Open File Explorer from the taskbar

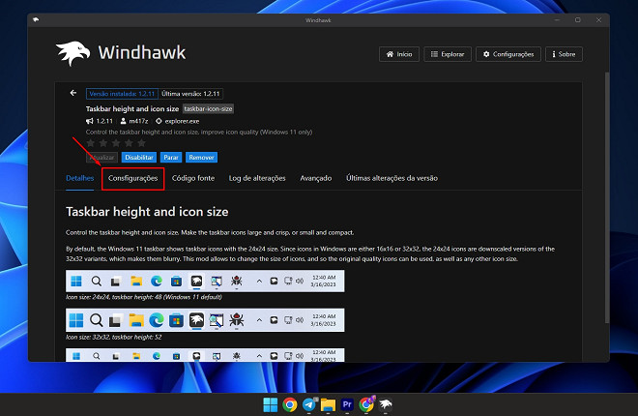[328, 404]
